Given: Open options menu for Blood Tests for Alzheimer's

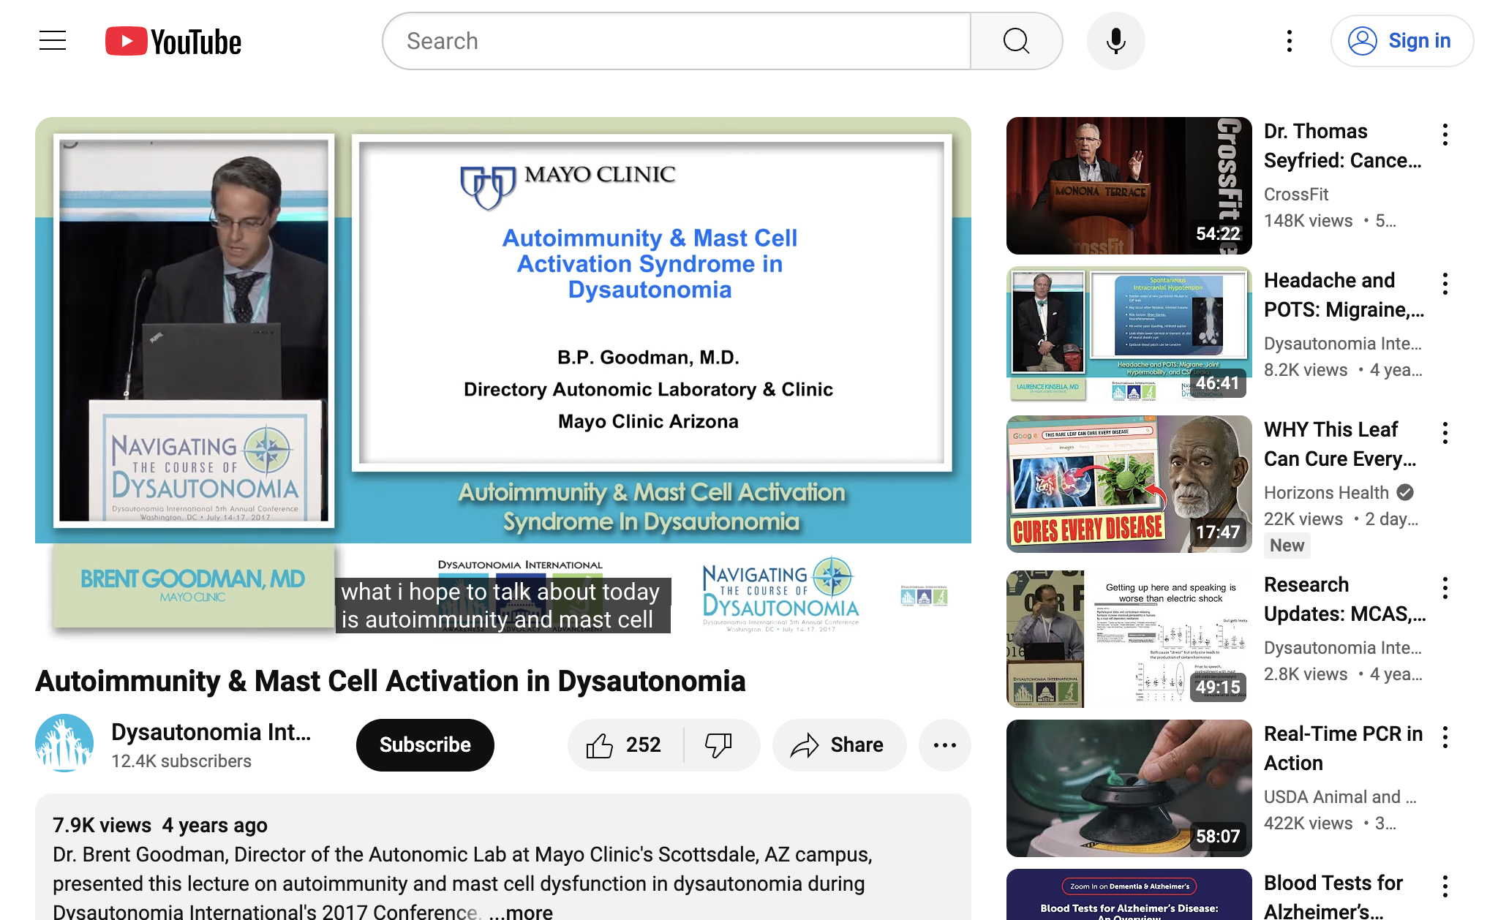Looking at the screenshot, I should [x=1445, y=886].
